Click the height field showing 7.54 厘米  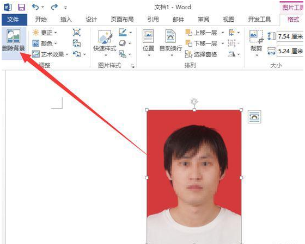click(x=290, y=36)
